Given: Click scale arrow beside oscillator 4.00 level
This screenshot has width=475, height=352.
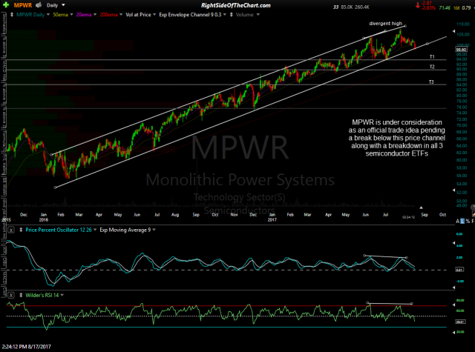Looking at the screenshot, I should tap(453, 243).
